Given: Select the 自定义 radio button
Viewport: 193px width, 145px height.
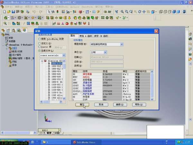Looking at the screenshot, I should [39, 43].
